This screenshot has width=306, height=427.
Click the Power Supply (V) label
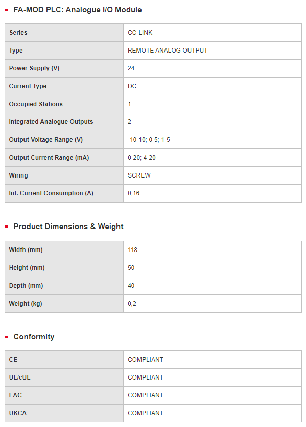click(34, 68)
